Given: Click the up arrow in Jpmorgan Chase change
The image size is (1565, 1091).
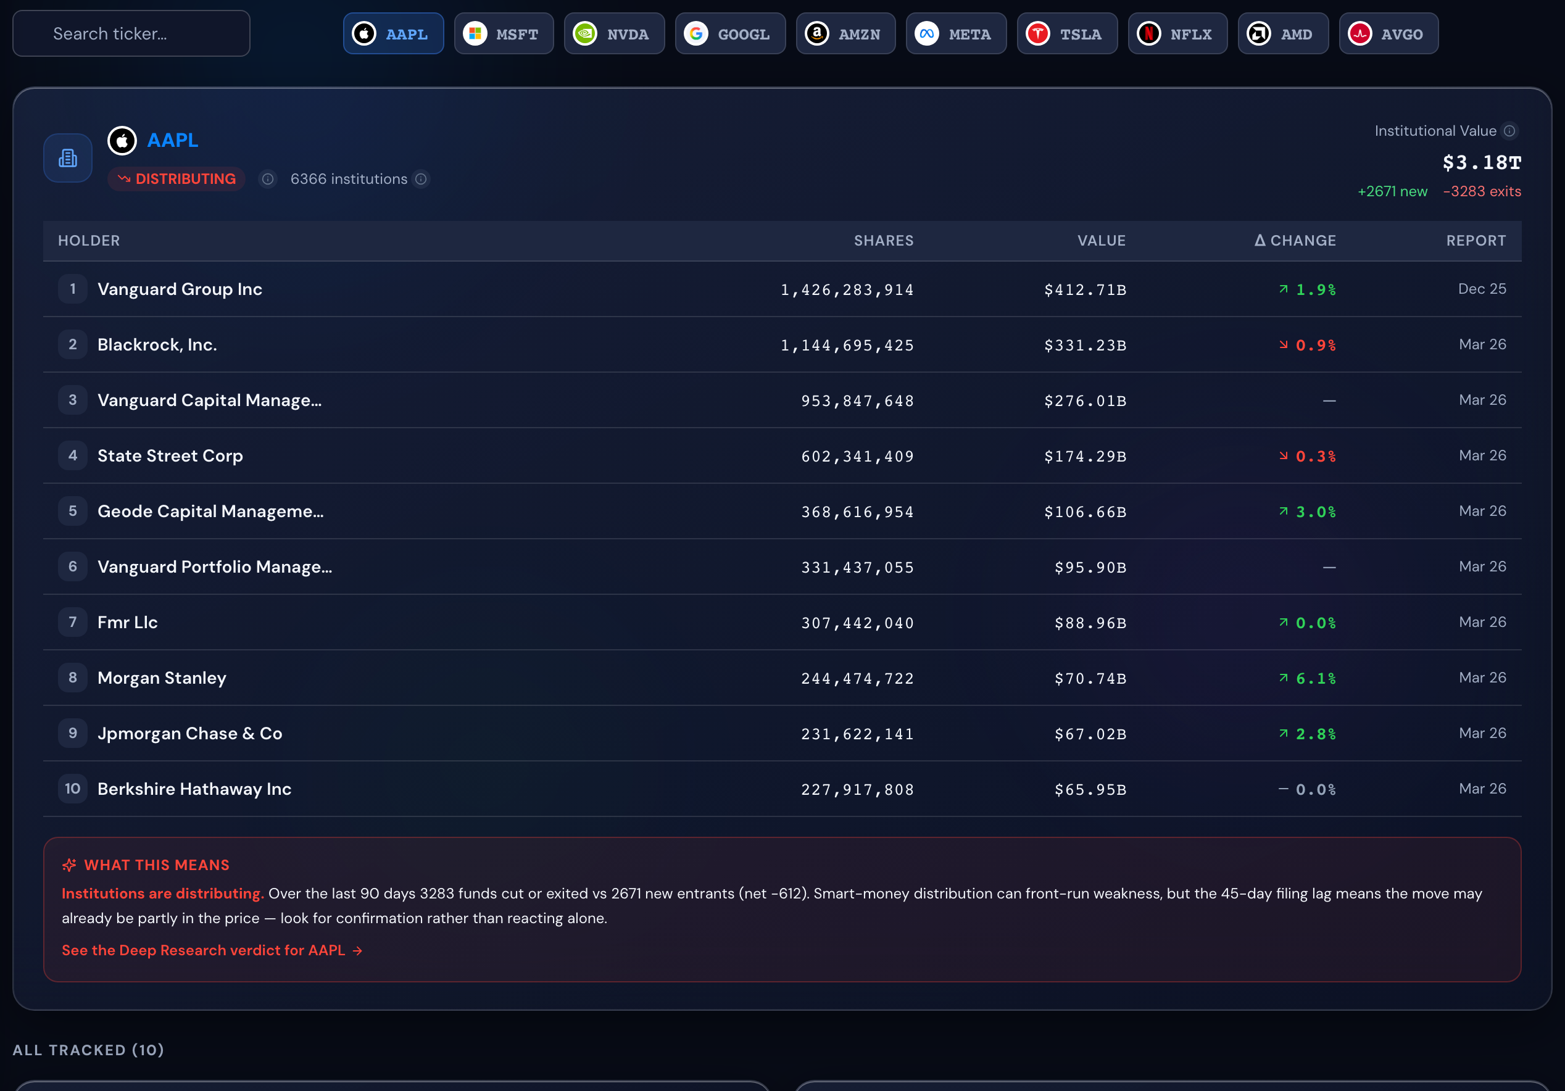Looking at the screenshot, I should [x=1284, y=733].
